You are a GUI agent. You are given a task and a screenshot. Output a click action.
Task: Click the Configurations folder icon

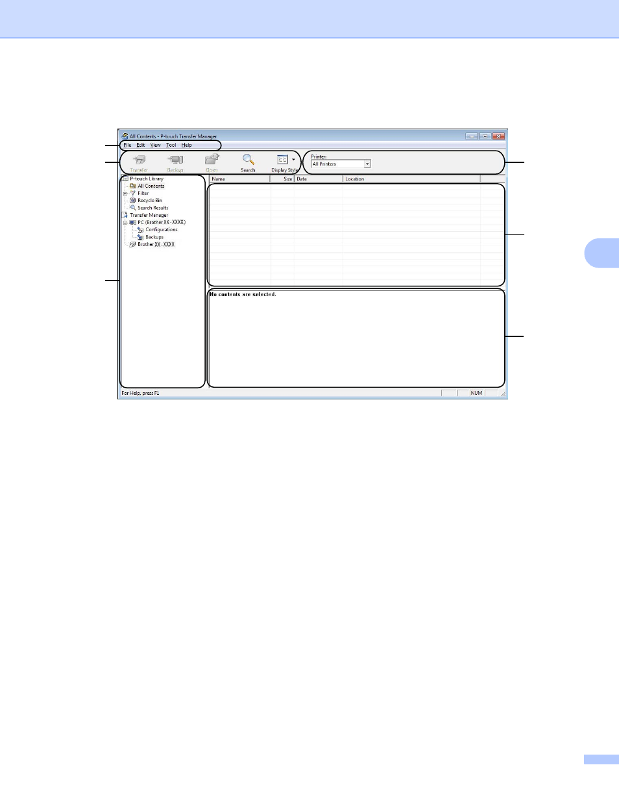click(x=141, y=230)
